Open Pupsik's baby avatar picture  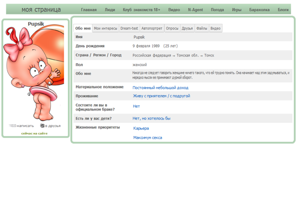[33, 74]
